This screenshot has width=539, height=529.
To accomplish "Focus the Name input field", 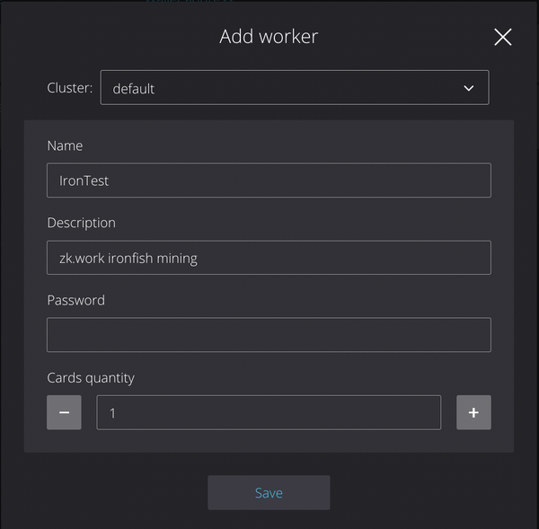I will click(269, 180).
